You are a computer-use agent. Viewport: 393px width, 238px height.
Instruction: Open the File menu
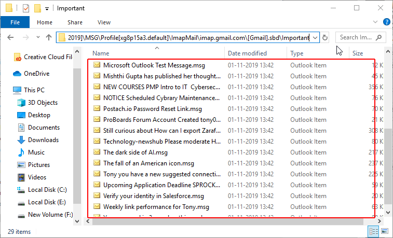tap(15, 22)
